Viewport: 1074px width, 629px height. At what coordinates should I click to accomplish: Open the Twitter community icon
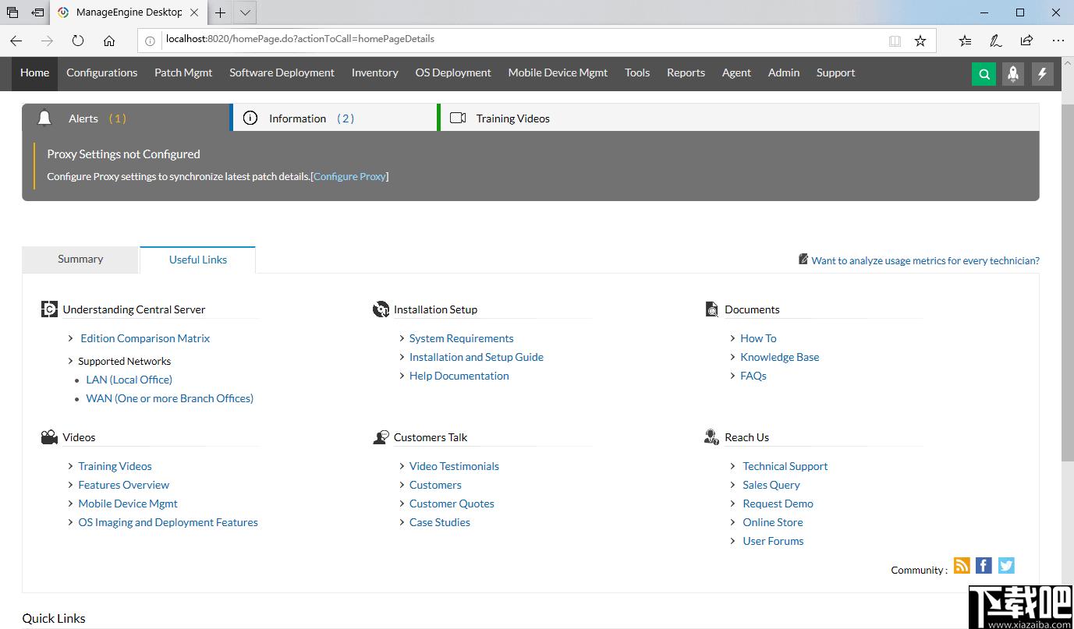point(1007,566)
